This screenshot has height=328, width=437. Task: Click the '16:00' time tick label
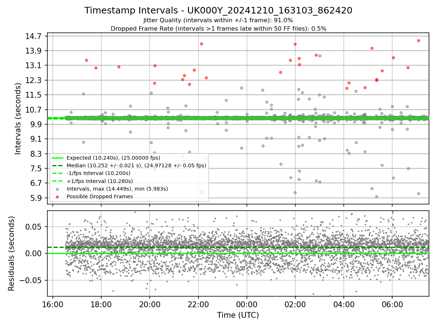click(53, 304)
